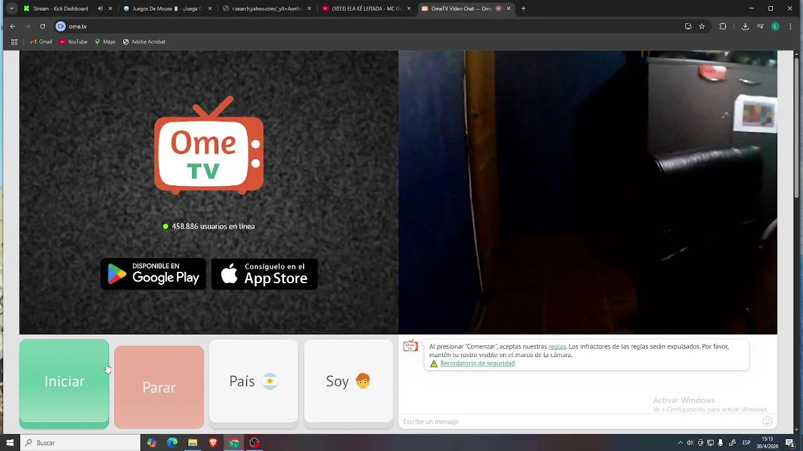Image resolution: width=803 pixels, height=451 pixels.
Task: Open a new browser tab
Action: (524, 9)
